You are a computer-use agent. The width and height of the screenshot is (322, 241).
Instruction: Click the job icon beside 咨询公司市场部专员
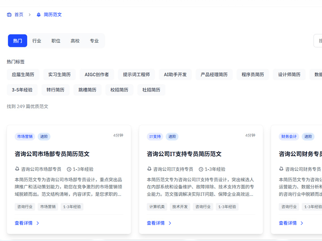[17, 169]
